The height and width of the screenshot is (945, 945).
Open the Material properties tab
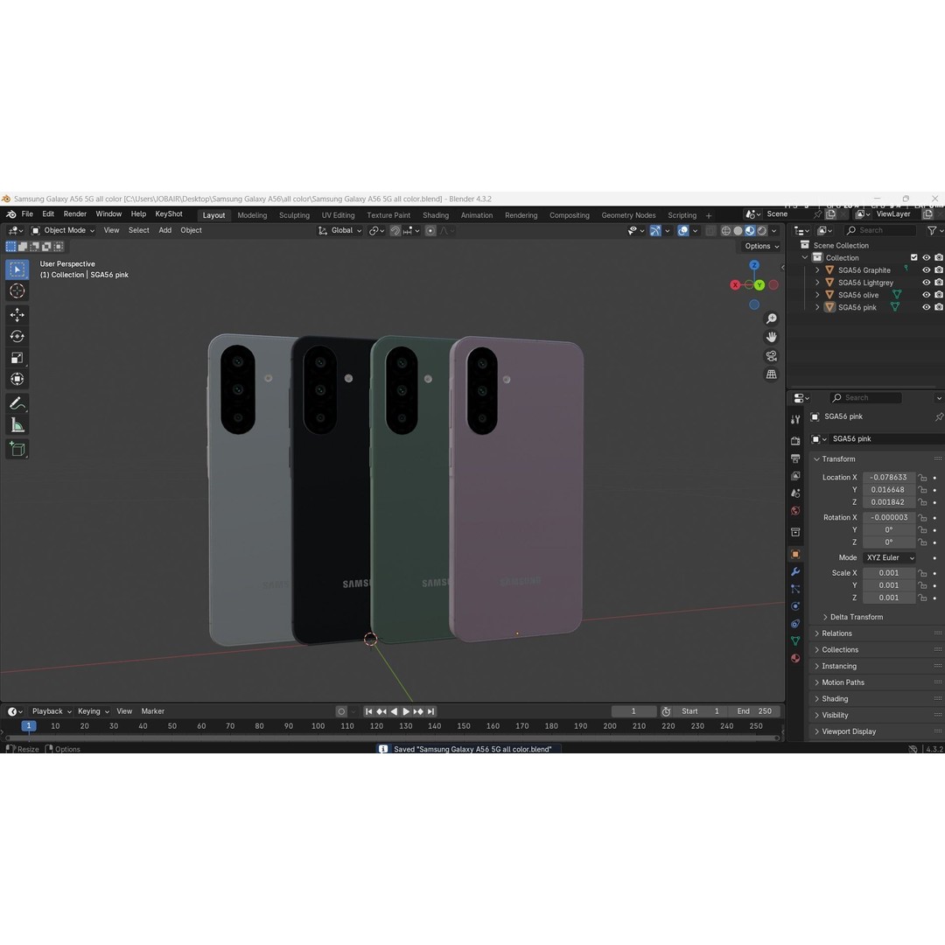pos(795,658)
